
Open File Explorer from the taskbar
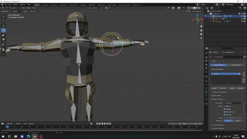[15, 136]
